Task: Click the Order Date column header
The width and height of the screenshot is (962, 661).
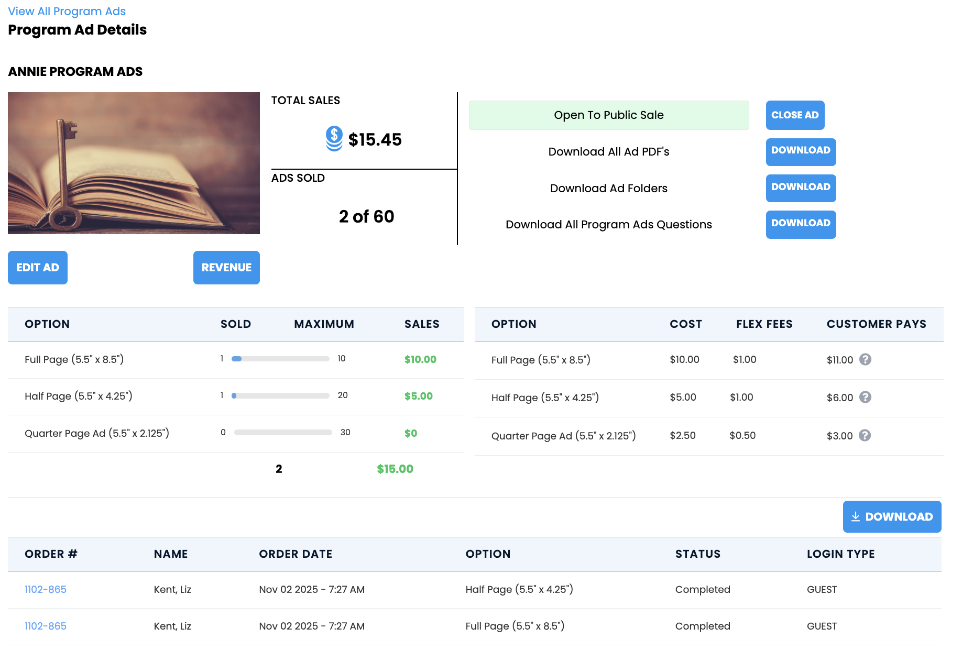Action: pos(296,554)
